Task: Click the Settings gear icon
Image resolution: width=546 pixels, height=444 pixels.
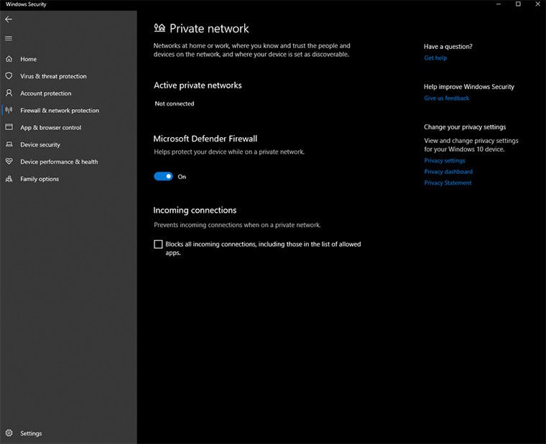Action: tap(9, 433)
